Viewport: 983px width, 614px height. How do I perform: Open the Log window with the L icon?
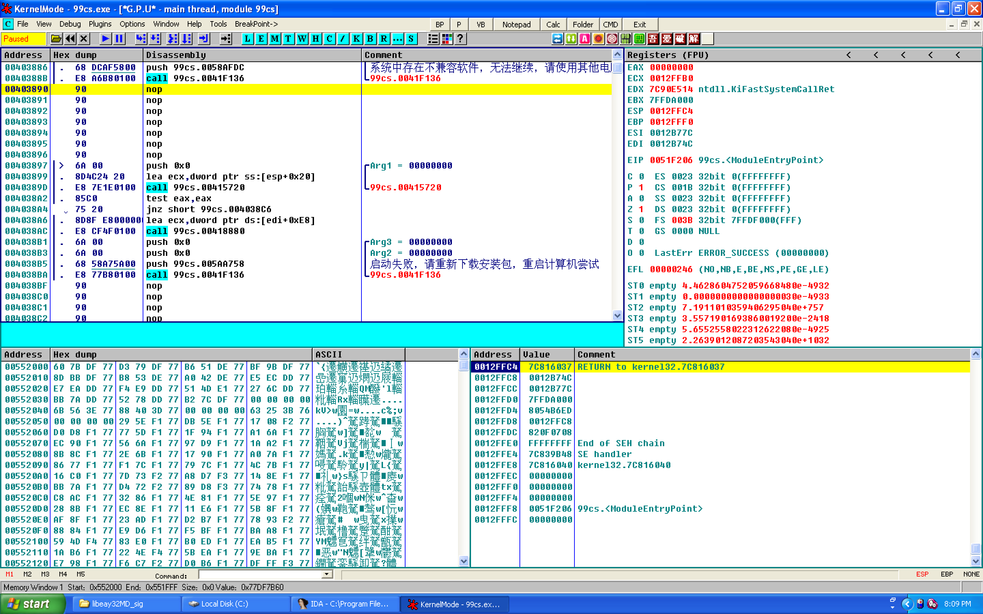coord(246,39)
